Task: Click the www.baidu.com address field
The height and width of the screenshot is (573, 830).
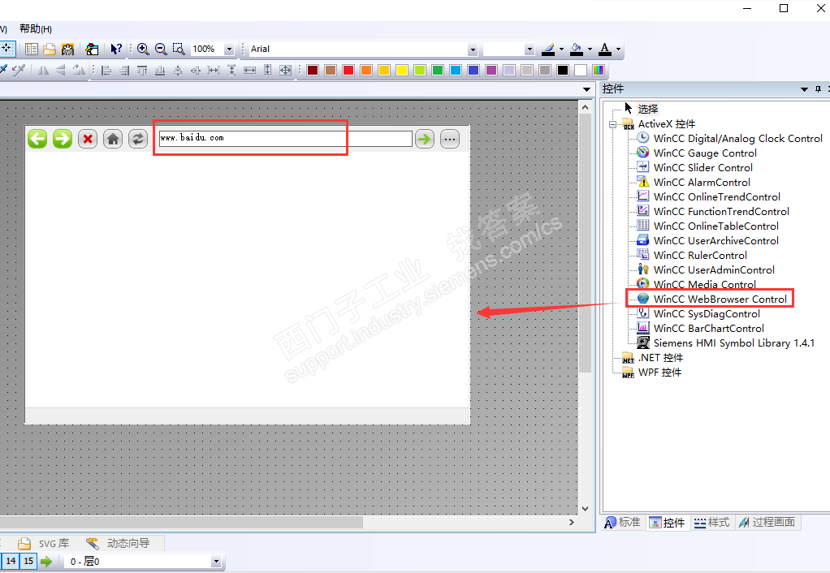Action: point(285,139)
